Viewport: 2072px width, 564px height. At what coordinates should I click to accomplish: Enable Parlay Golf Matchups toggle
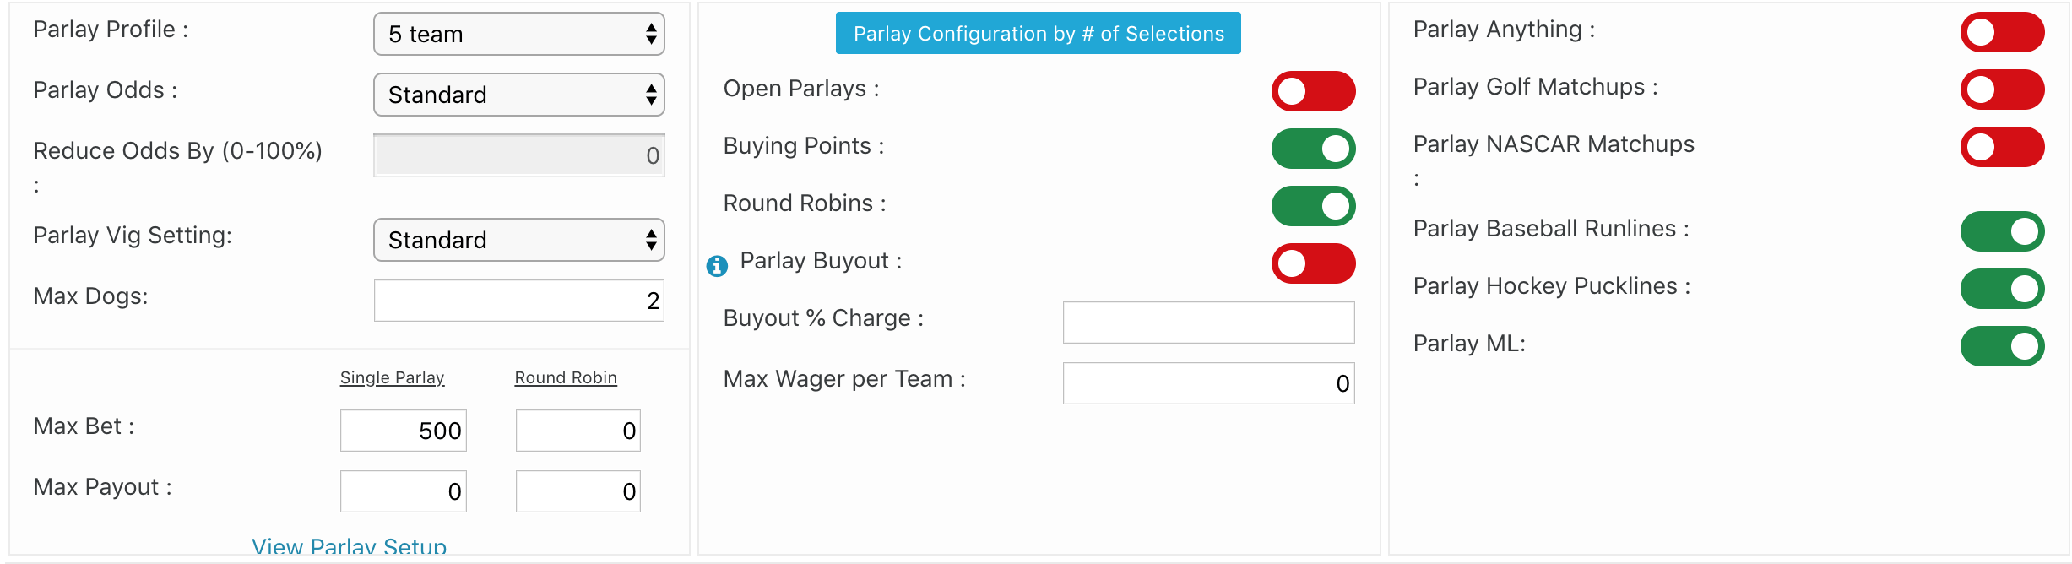pyautogui.click(x=2002, y=89)
